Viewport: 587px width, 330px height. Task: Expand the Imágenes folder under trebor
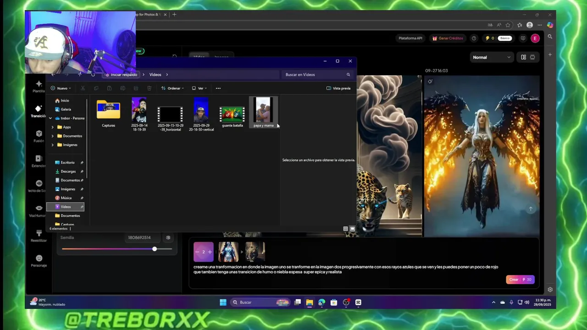coord(52,145)
